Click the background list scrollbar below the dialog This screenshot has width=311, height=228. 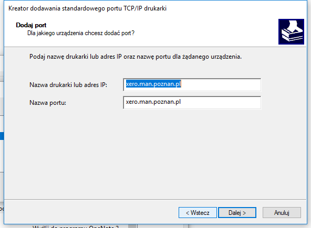[133, 226]
